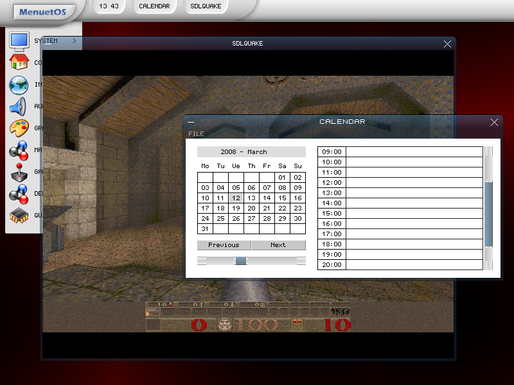This screenshot has width=514, height=385.
Task: Click the 2008 - March header
Action: point(251,152)
